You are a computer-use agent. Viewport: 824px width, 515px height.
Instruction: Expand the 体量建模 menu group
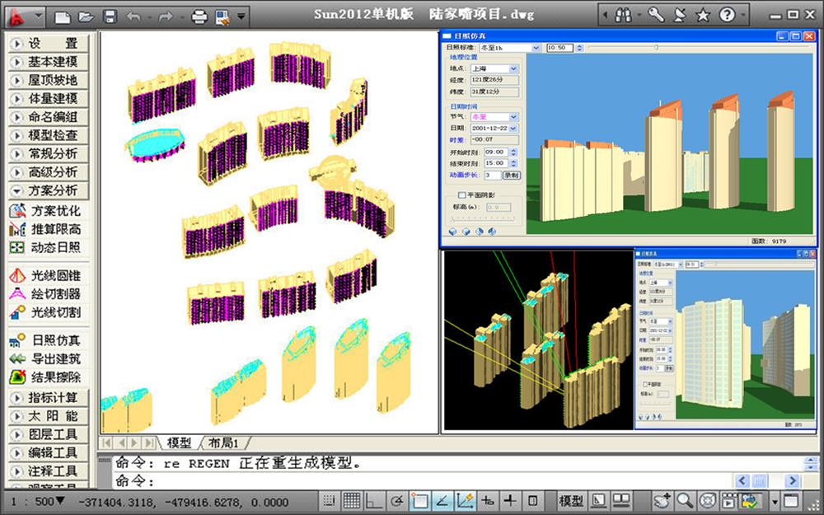pos(49,98)
